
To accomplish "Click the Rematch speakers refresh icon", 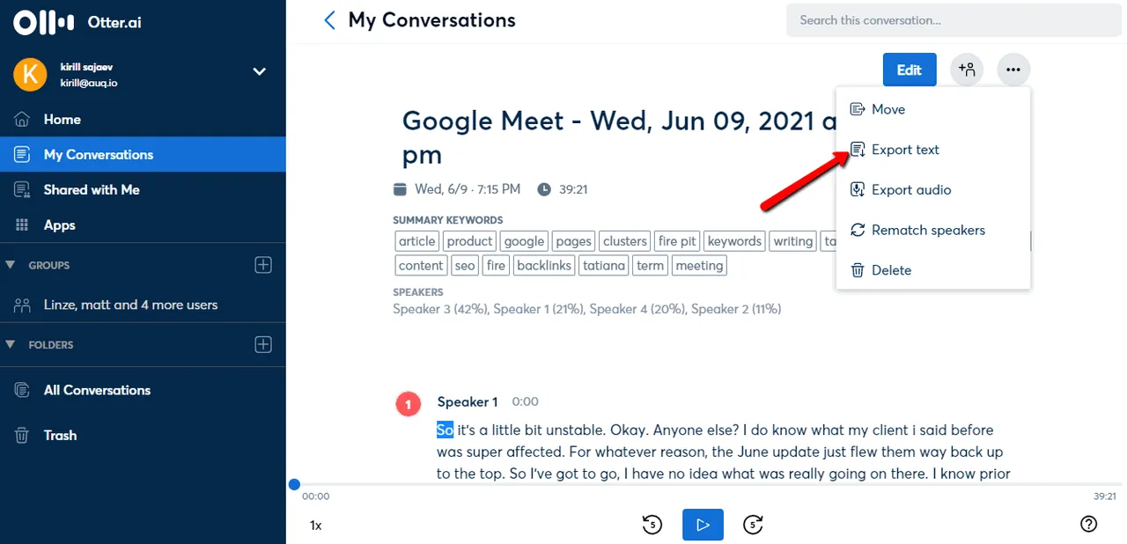I will click(857, 230).
